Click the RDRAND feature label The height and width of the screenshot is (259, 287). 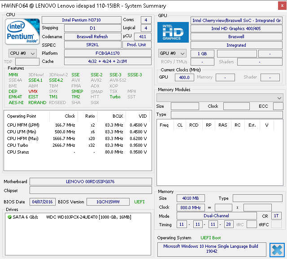pyautogui.click(x=37, y=103)
